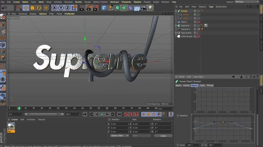The width and height of the screenshot is (263, 147).
Task: Click the Apply coordinates button
Action: click(163, 136)
